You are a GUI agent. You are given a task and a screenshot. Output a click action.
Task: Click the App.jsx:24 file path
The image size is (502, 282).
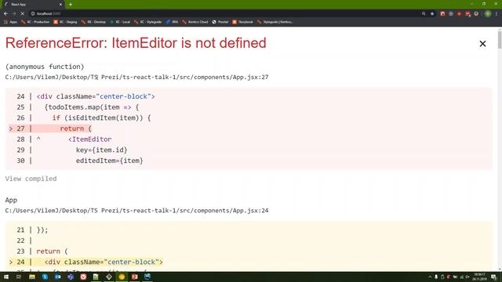[136, 211]
